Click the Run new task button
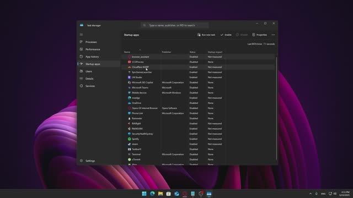 click(206, 35)
